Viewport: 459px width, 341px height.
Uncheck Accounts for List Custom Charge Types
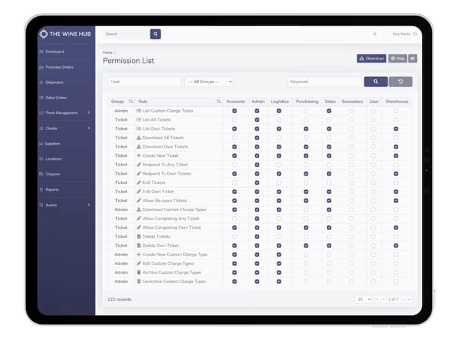[235, 111]
